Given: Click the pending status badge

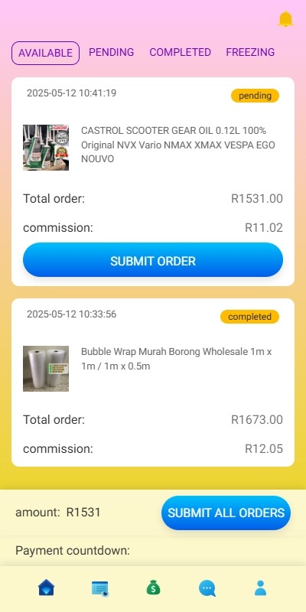Looking at the screenshot, I should (x=255, y=96).
